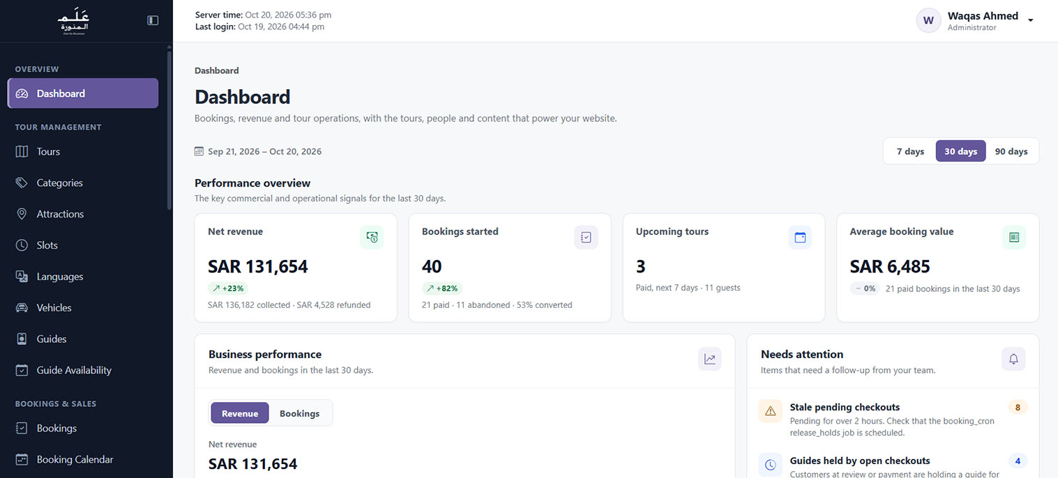Image resolution: width=1058 pixels, height=478 pixels.
Task: Collapse the sidebar with the panel toggle icon
Action: click(x=153, y=20)
